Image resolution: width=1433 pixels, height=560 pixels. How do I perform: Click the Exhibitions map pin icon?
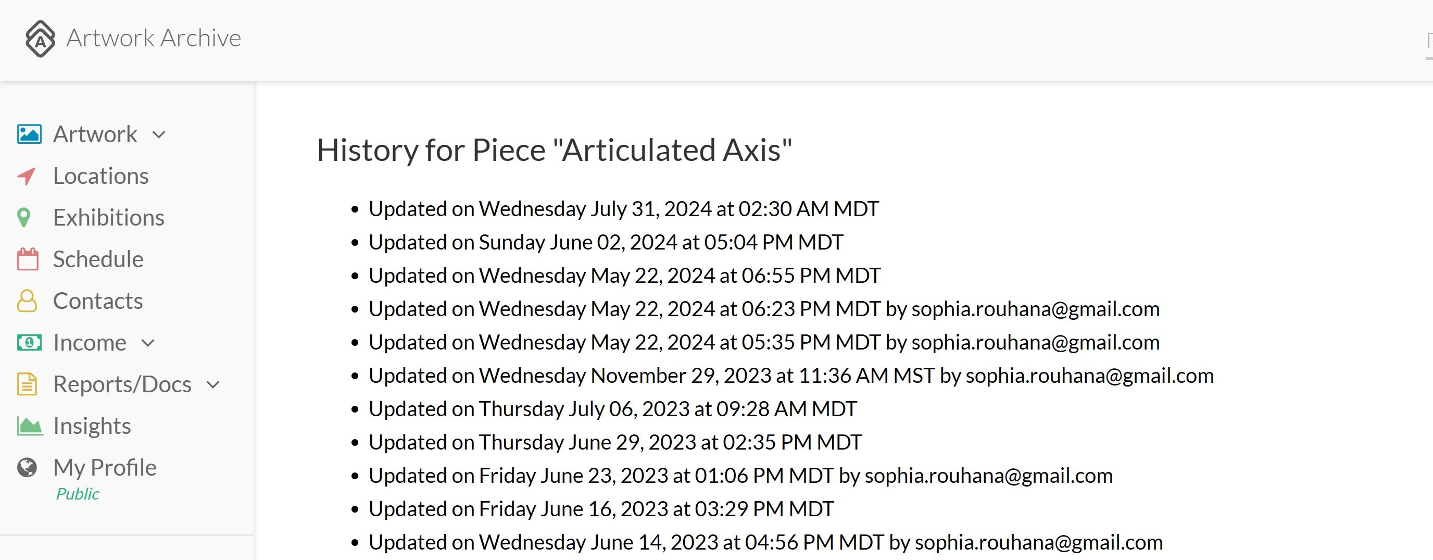(24, 218)
